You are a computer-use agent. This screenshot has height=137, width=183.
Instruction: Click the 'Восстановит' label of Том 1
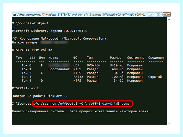59,69
